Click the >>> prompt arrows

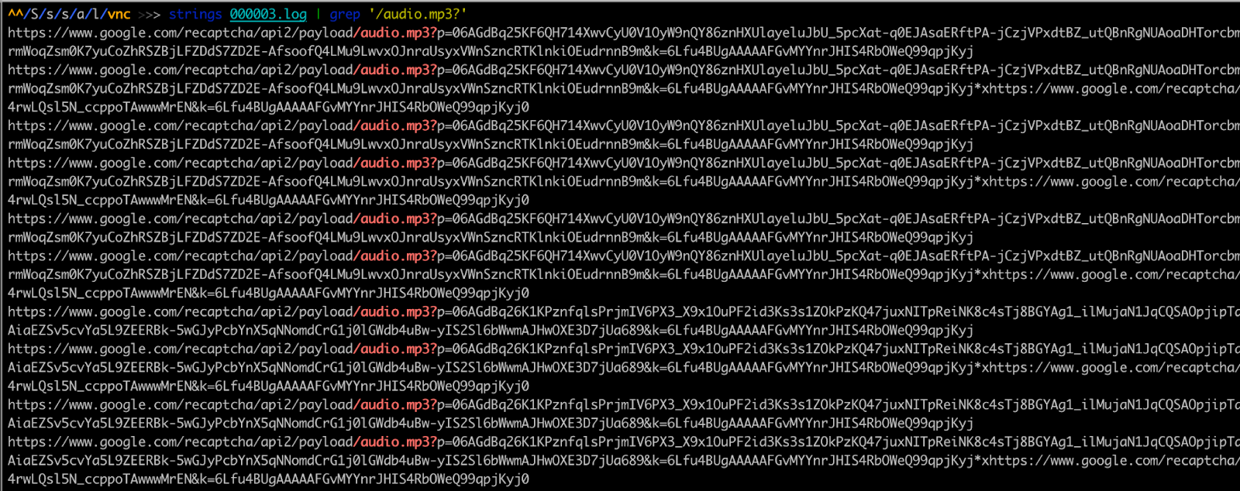[x=150, y=14]
